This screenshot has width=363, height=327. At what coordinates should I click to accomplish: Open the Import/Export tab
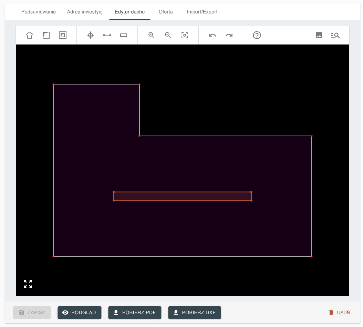(202, 12)
